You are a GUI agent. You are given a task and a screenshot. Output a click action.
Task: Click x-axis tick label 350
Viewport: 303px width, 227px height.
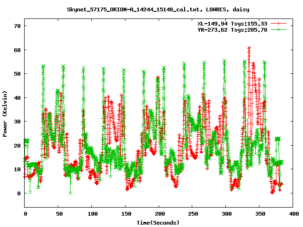point(260,214)
